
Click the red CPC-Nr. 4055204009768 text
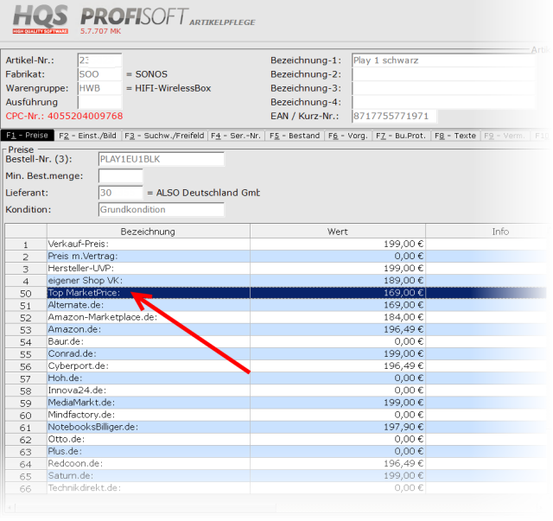click(x=64, y=116)
